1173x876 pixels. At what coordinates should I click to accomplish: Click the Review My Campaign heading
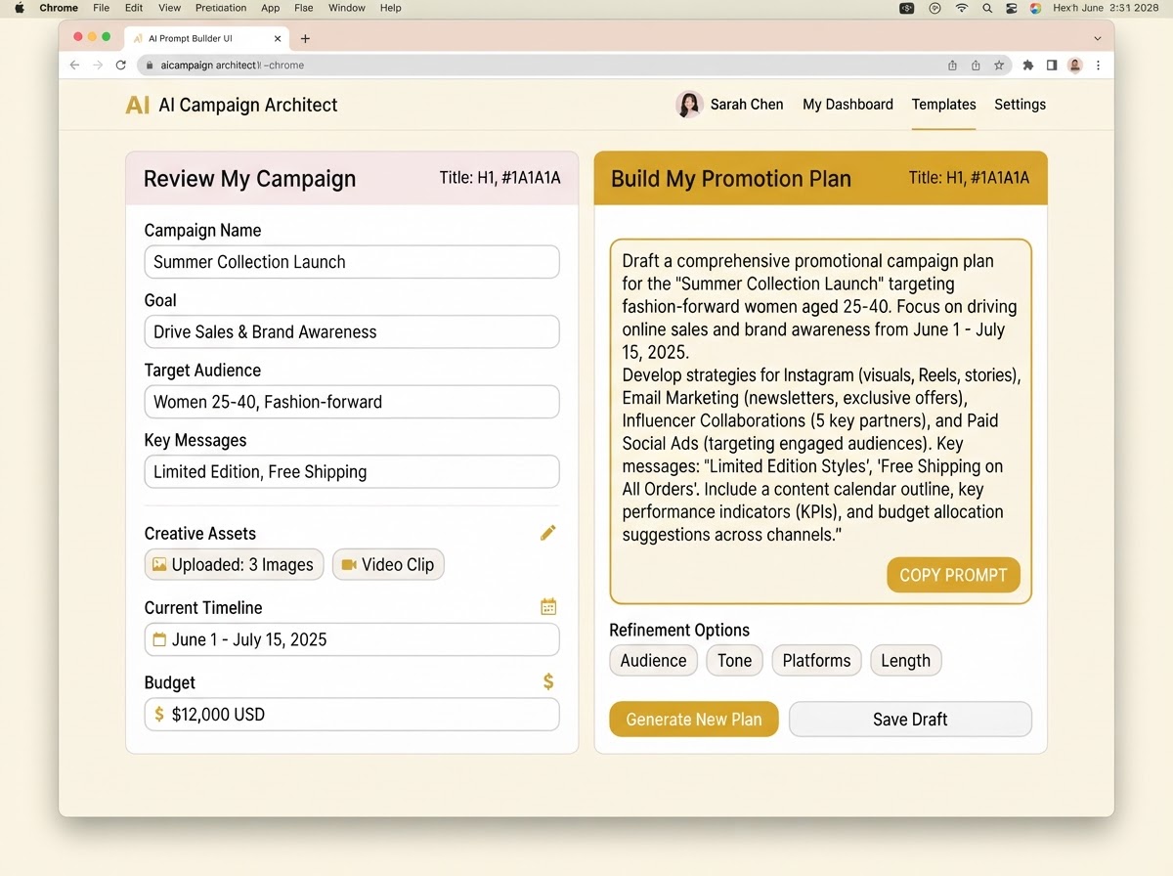click(250, 179)
